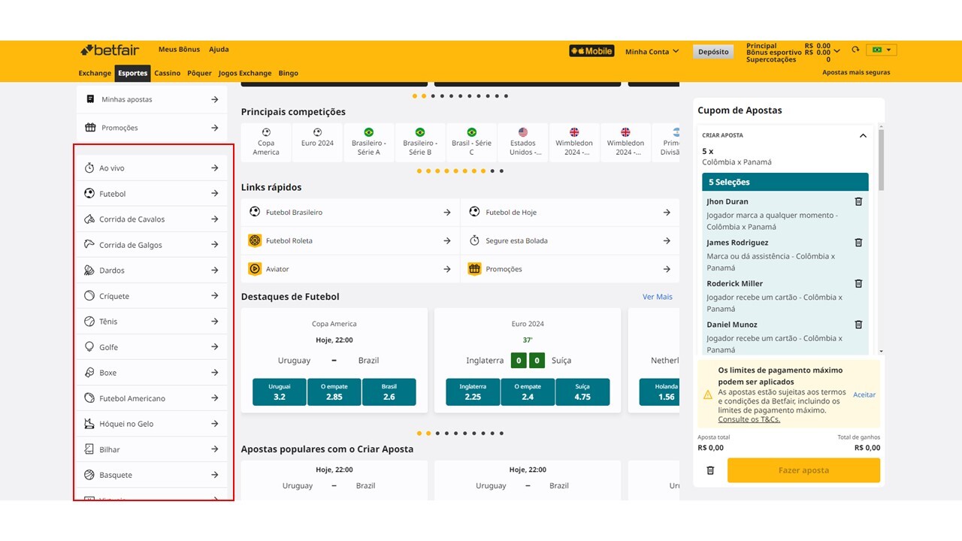Click the Ver Mais link

[658, 297]
